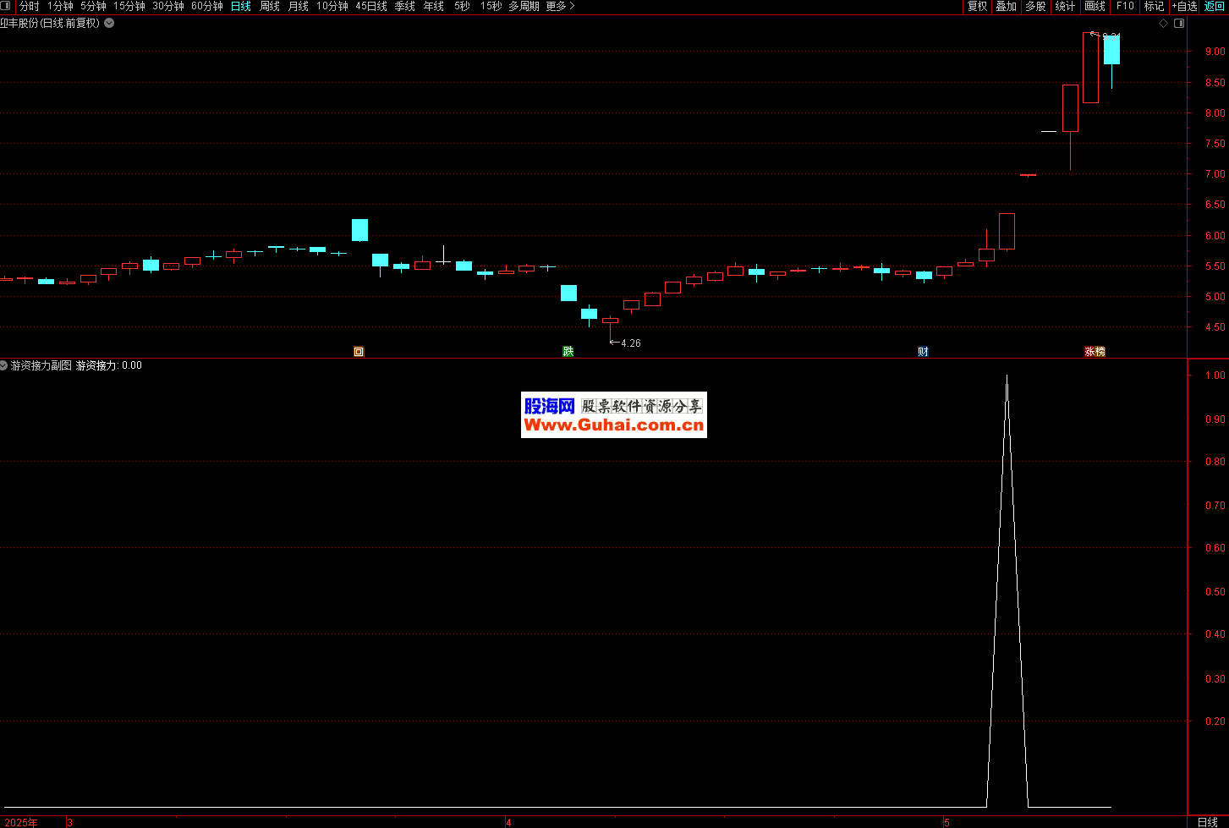Select the 15秒 period
The image size is (1229, 828).
491,6
